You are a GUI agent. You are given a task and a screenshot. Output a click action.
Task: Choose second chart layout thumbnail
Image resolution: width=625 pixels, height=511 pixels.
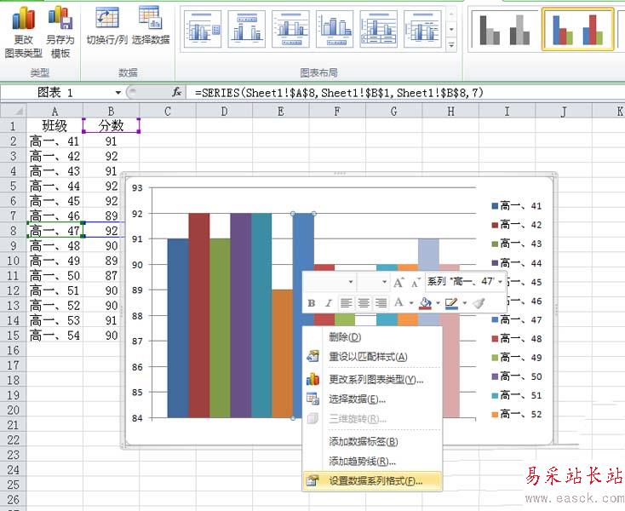(247, 29)
